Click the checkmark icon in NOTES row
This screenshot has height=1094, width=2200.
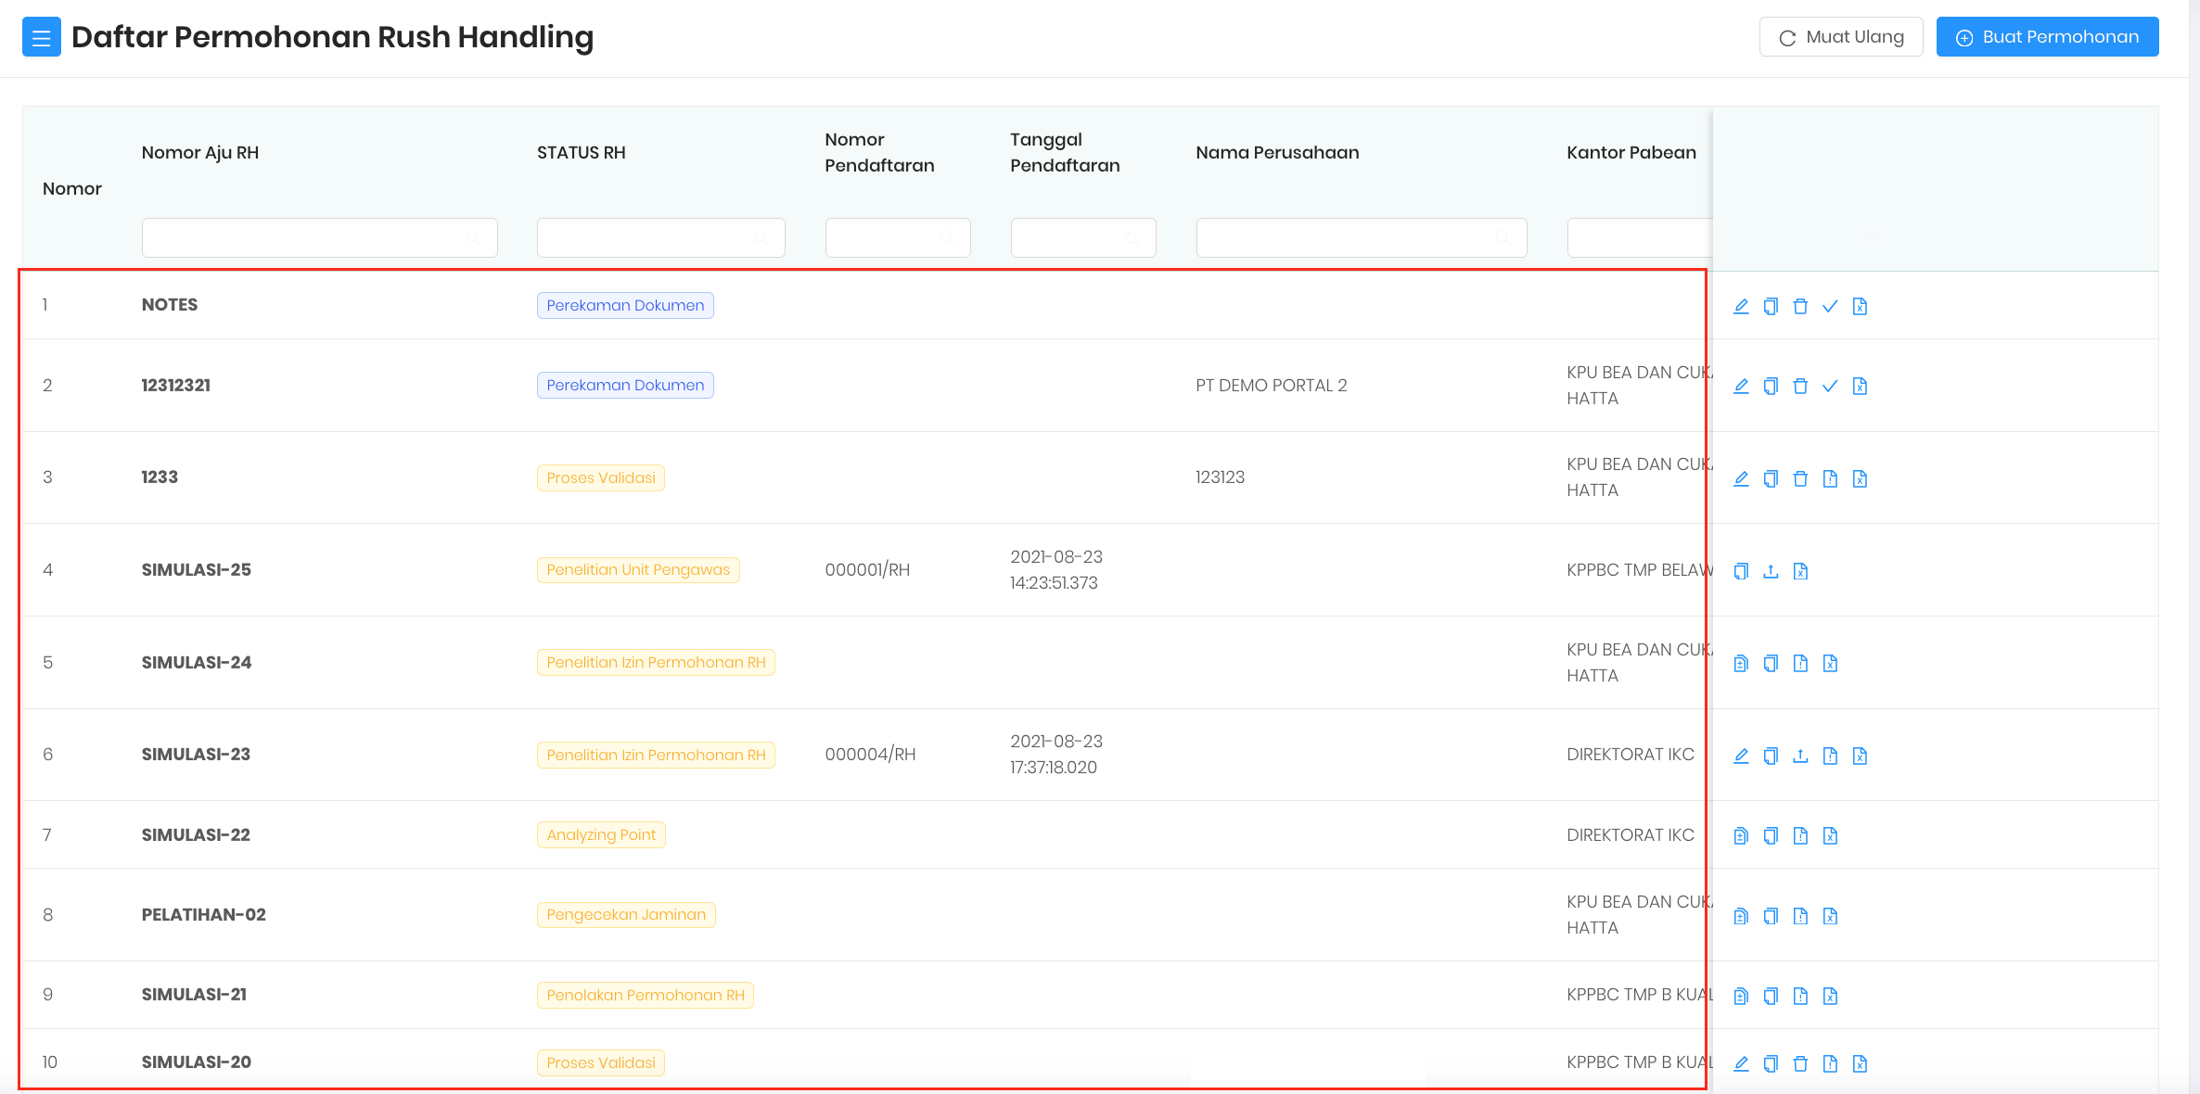(1830, 306)
